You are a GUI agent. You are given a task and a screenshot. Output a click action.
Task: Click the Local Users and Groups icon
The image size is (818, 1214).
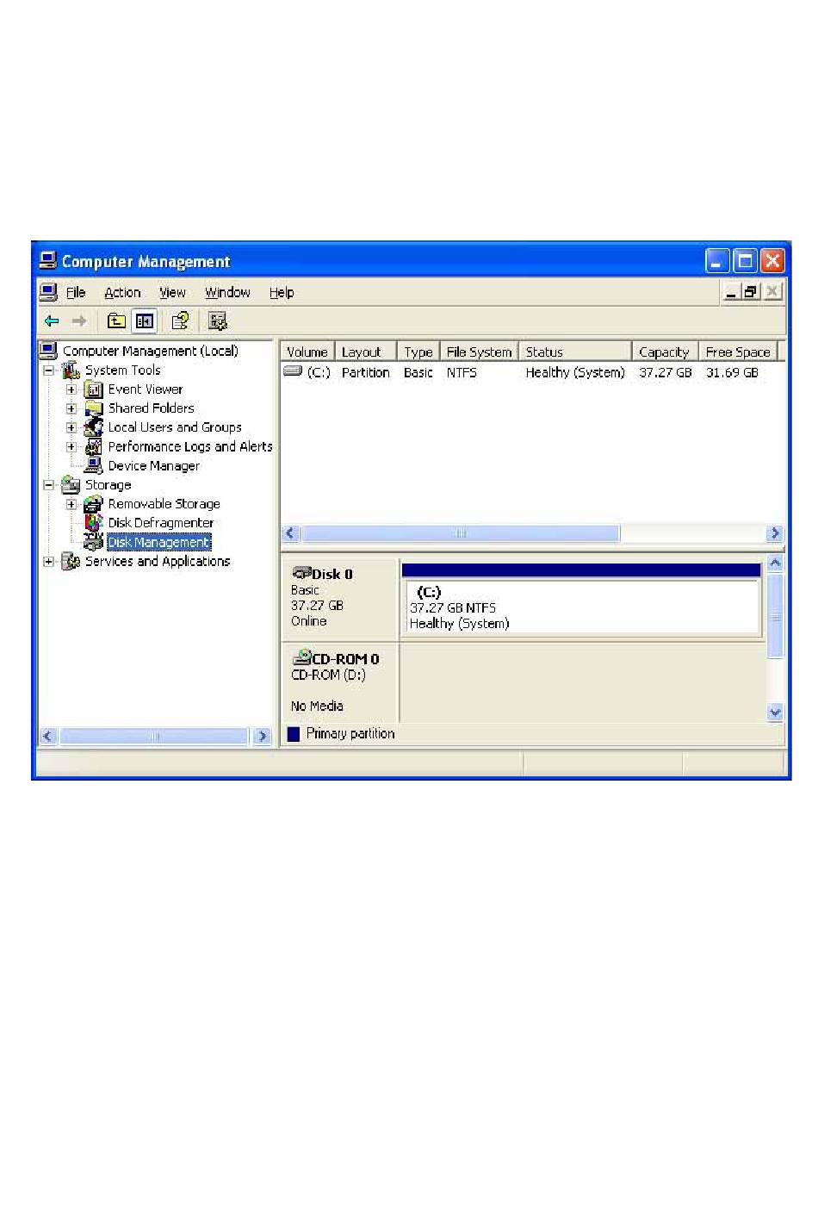pos(94,427)
